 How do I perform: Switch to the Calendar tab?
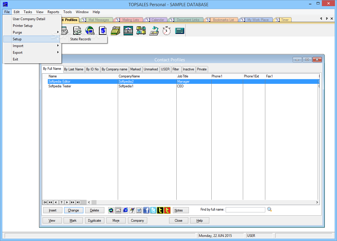pos(155,20)
